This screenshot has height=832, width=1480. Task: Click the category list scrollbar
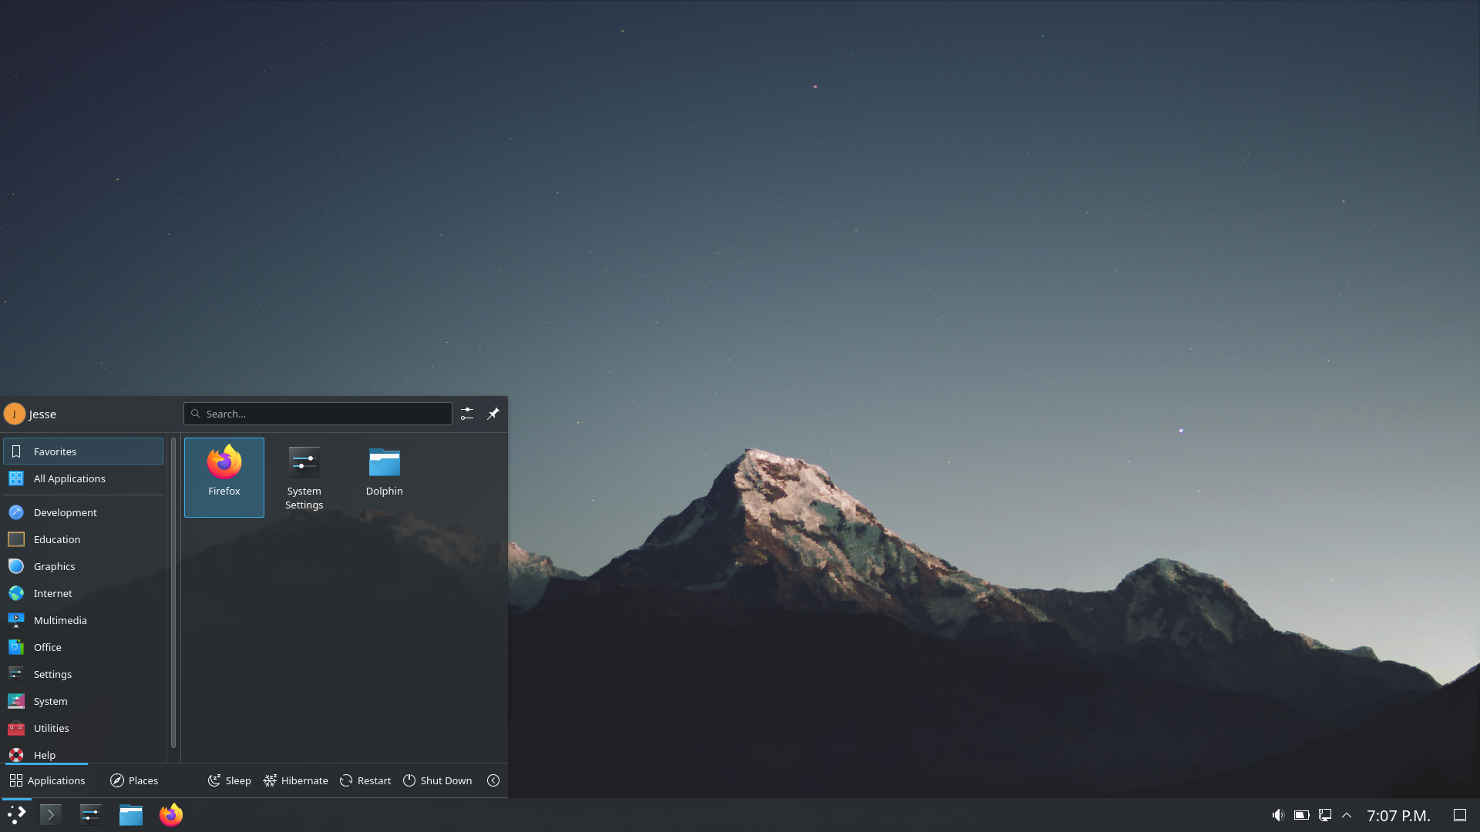tap(173, 593)
